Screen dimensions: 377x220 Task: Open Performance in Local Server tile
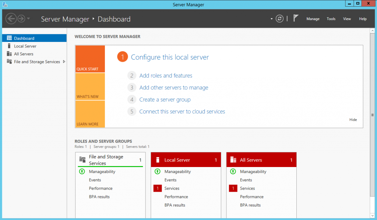tap(176, 197)
